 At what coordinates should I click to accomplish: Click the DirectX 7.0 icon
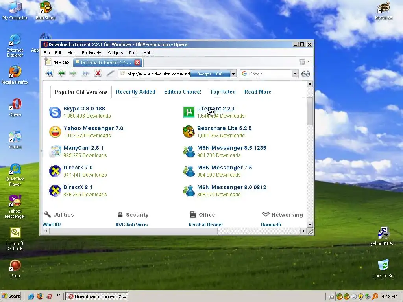tap(55, 171)
